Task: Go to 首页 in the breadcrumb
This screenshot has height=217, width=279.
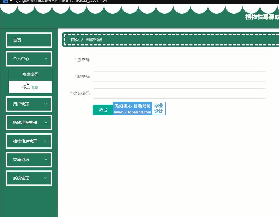Action: coord(75,40)
